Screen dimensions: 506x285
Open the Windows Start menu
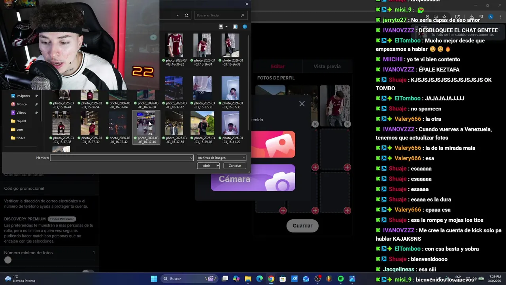click(154, 279)
